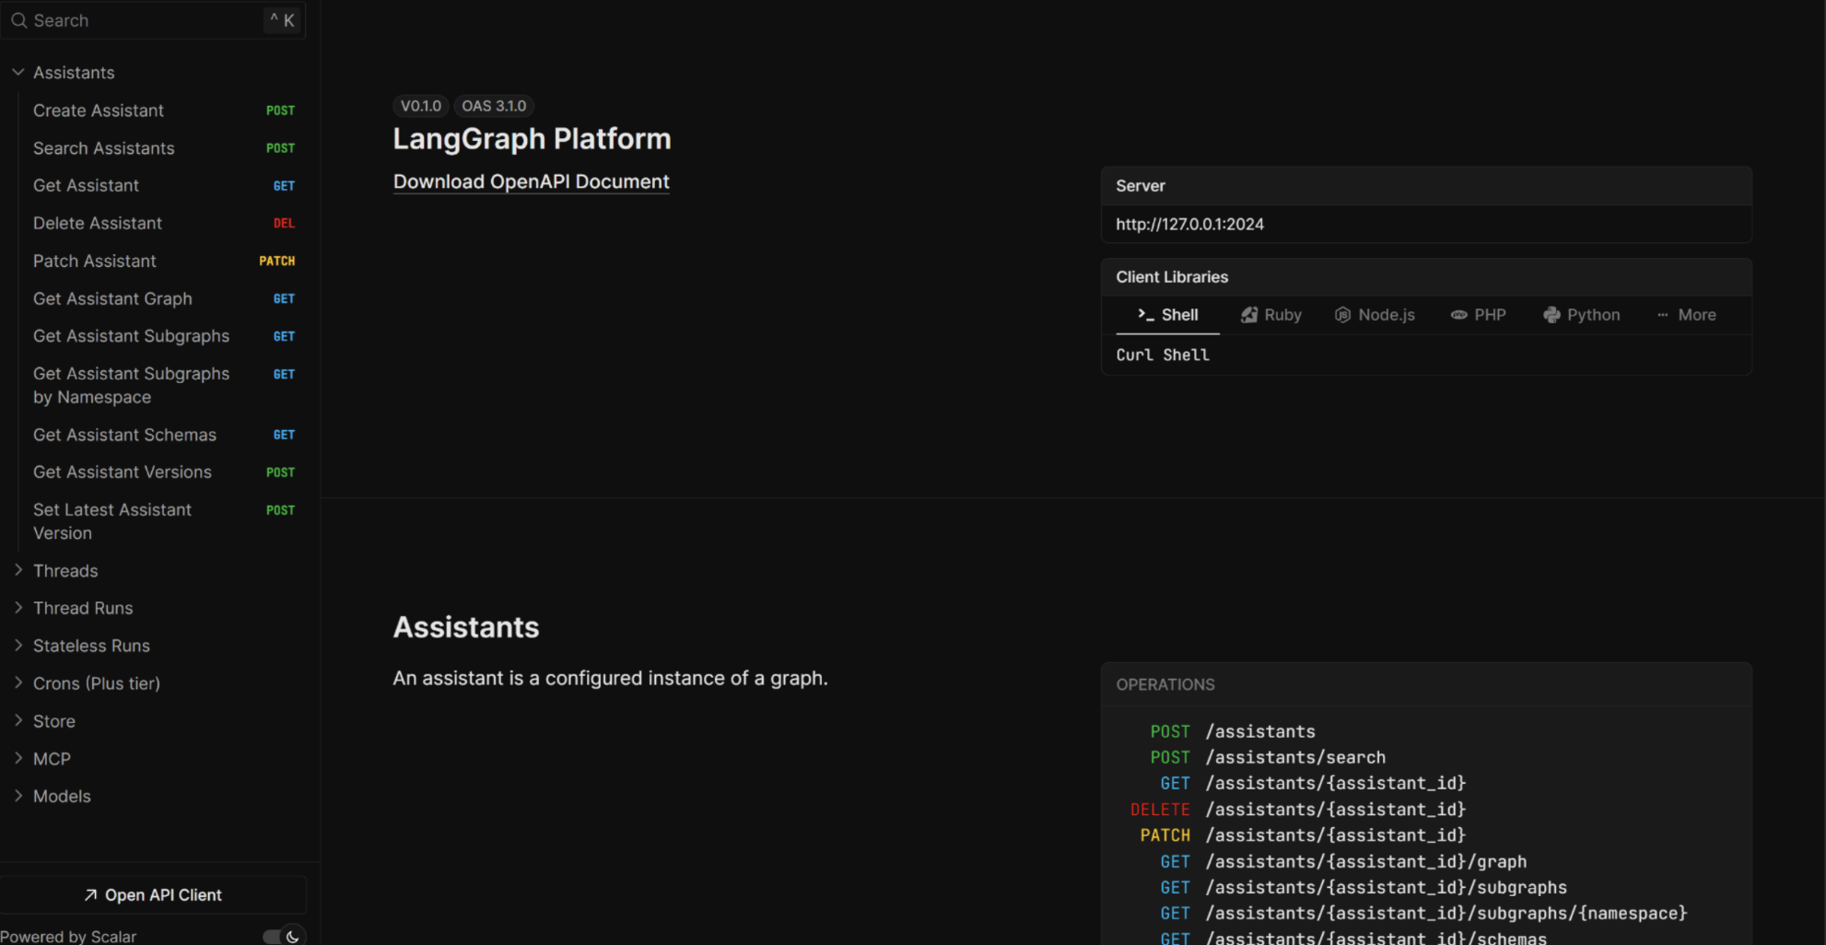The width and height of the screenshot is (1826, 945).
Task: Click the Powered by Scalar link
Action: pyautogui.click(x=68, y=937)
